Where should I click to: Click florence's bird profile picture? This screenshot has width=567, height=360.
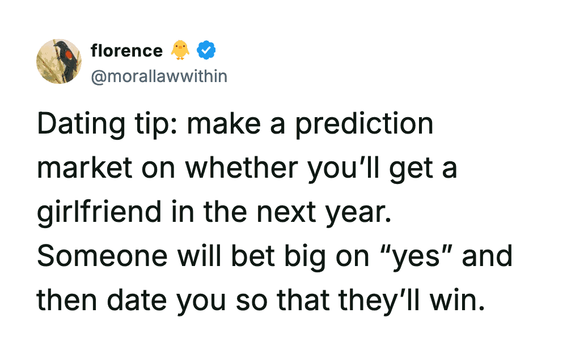(x=59, y=62)
